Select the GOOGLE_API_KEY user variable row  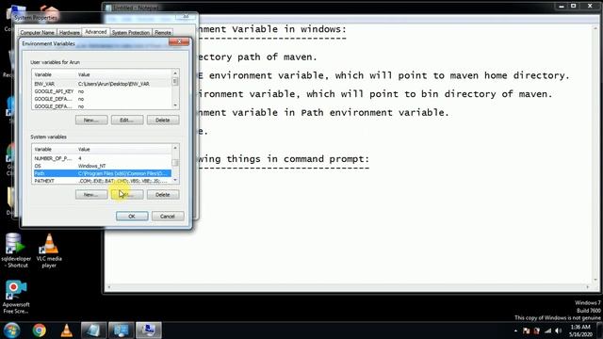(x=102, y=91)
